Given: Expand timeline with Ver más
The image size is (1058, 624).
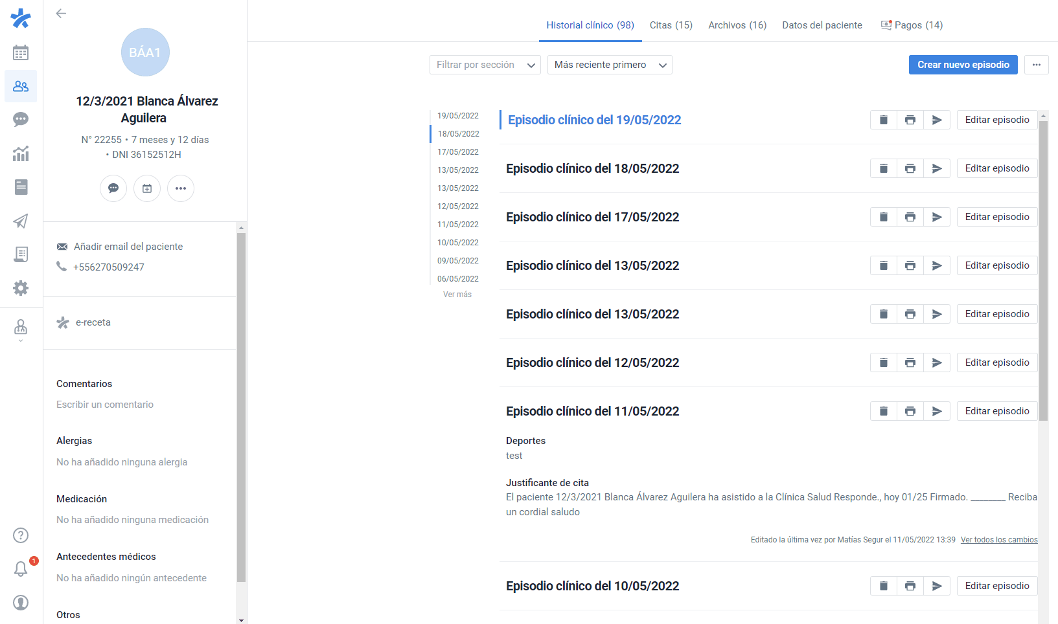Looking at the screenshot, I should 457,295.
